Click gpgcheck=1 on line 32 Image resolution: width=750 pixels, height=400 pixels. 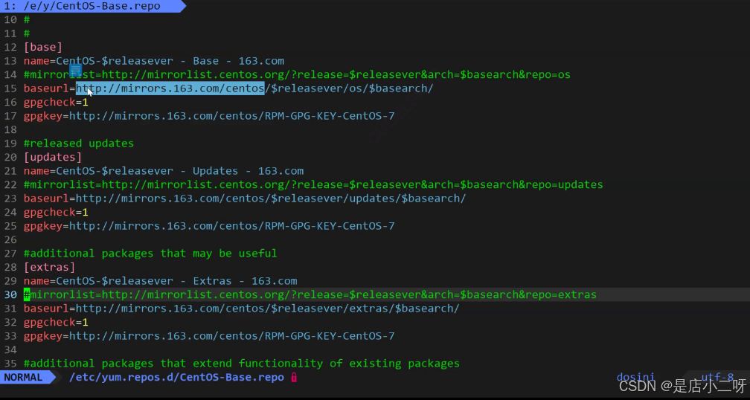tap(56, 322)
